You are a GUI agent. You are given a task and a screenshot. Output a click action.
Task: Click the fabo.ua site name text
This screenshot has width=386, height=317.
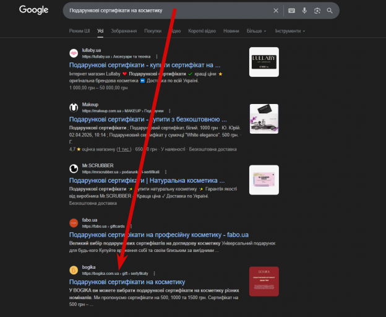tap(90, 220)
